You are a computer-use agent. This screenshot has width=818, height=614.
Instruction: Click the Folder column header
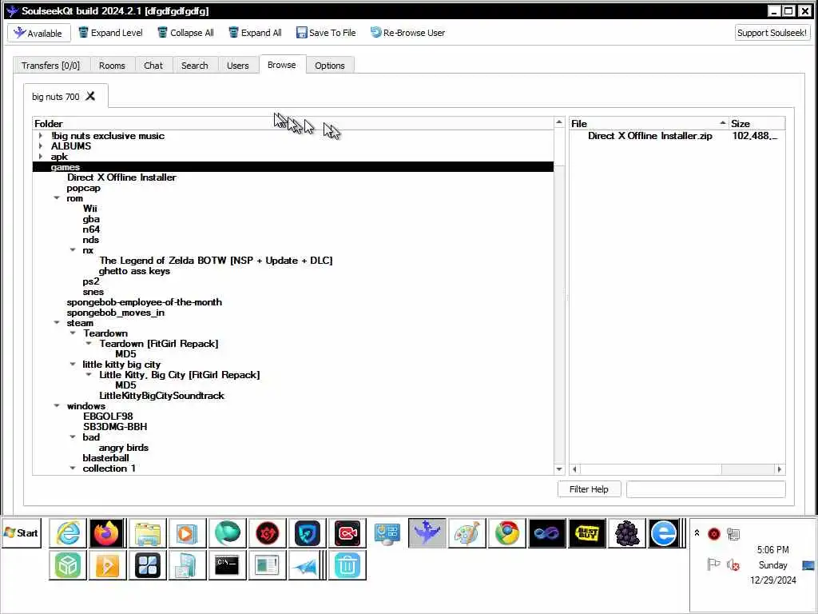click(292, 124)
